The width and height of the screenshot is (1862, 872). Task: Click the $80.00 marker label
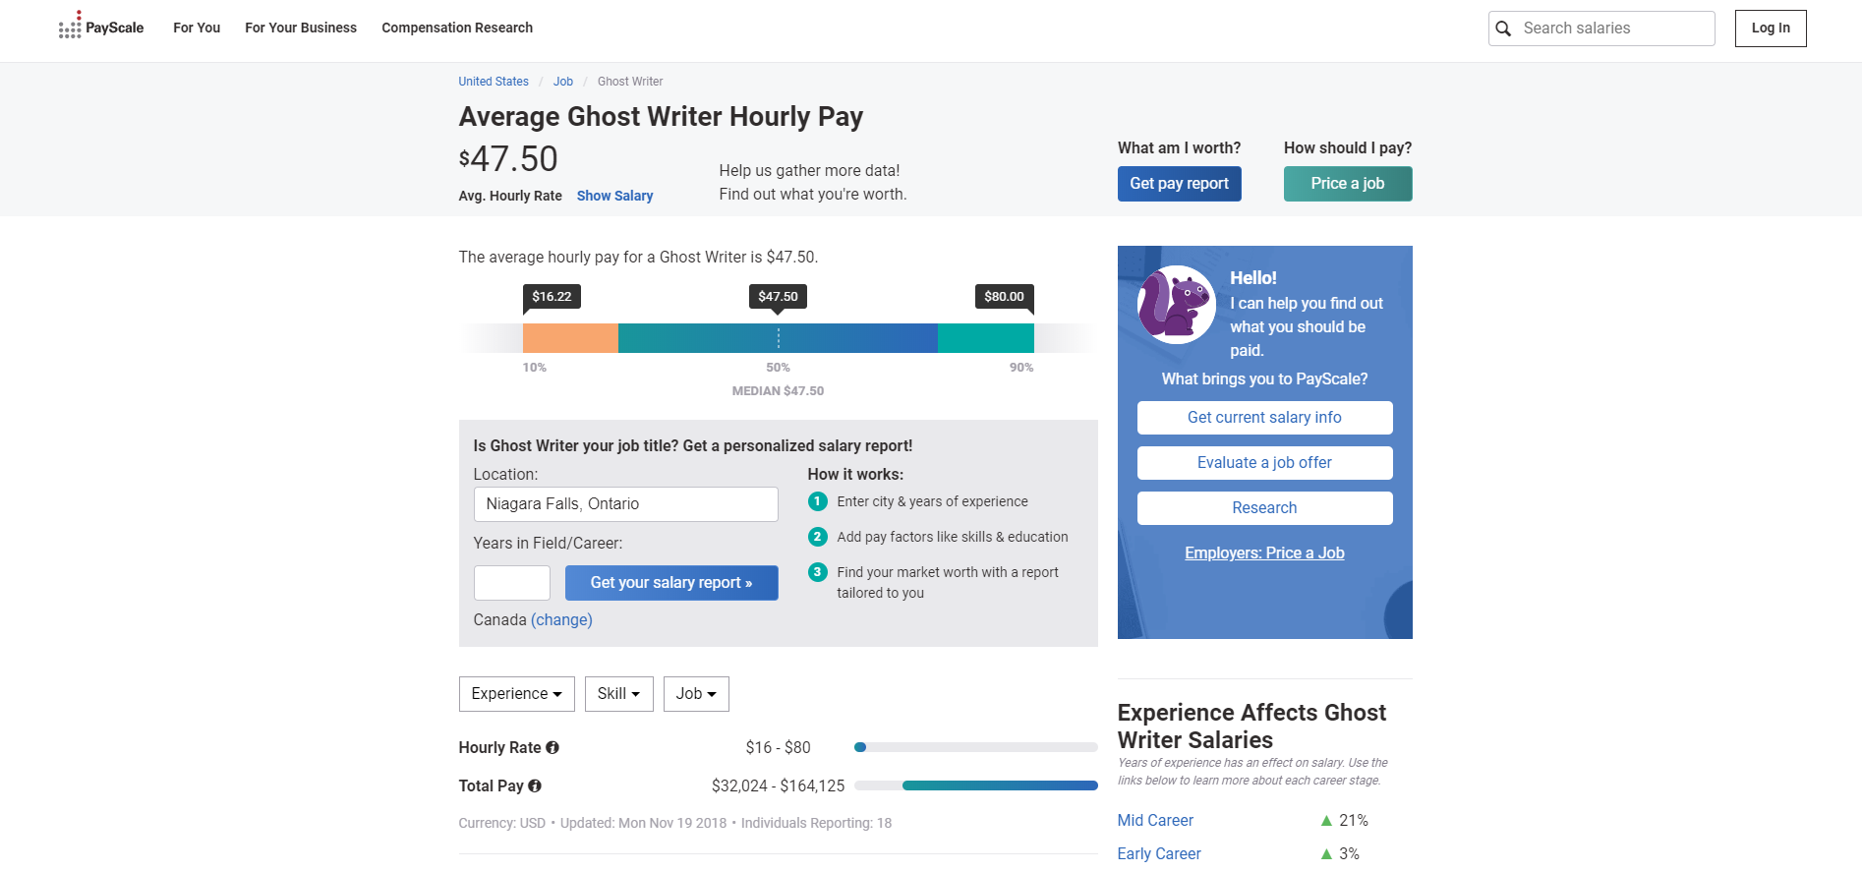[1004, 296]
